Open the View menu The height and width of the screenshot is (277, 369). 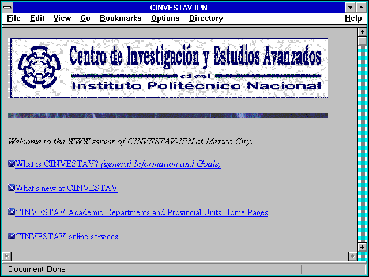[62, 18]
